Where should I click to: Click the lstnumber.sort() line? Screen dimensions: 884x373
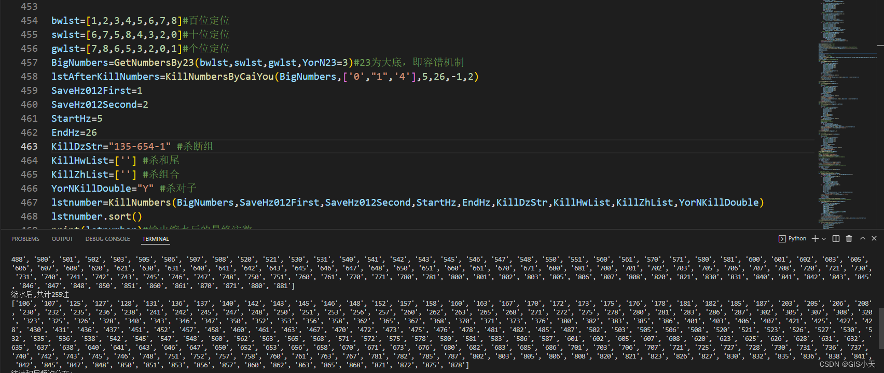point(96,217)
